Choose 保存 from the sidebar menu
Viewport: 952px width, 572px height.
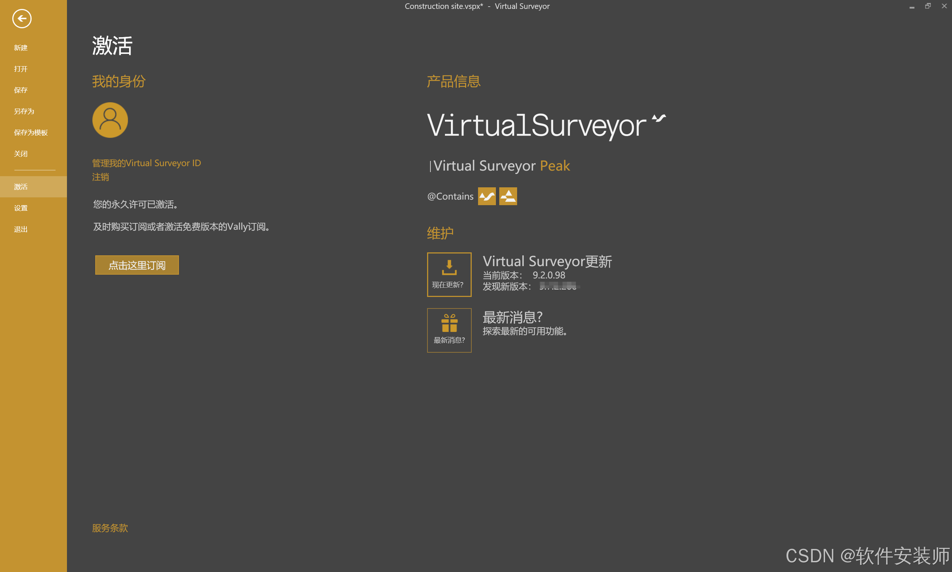click(x=21, y=90)
